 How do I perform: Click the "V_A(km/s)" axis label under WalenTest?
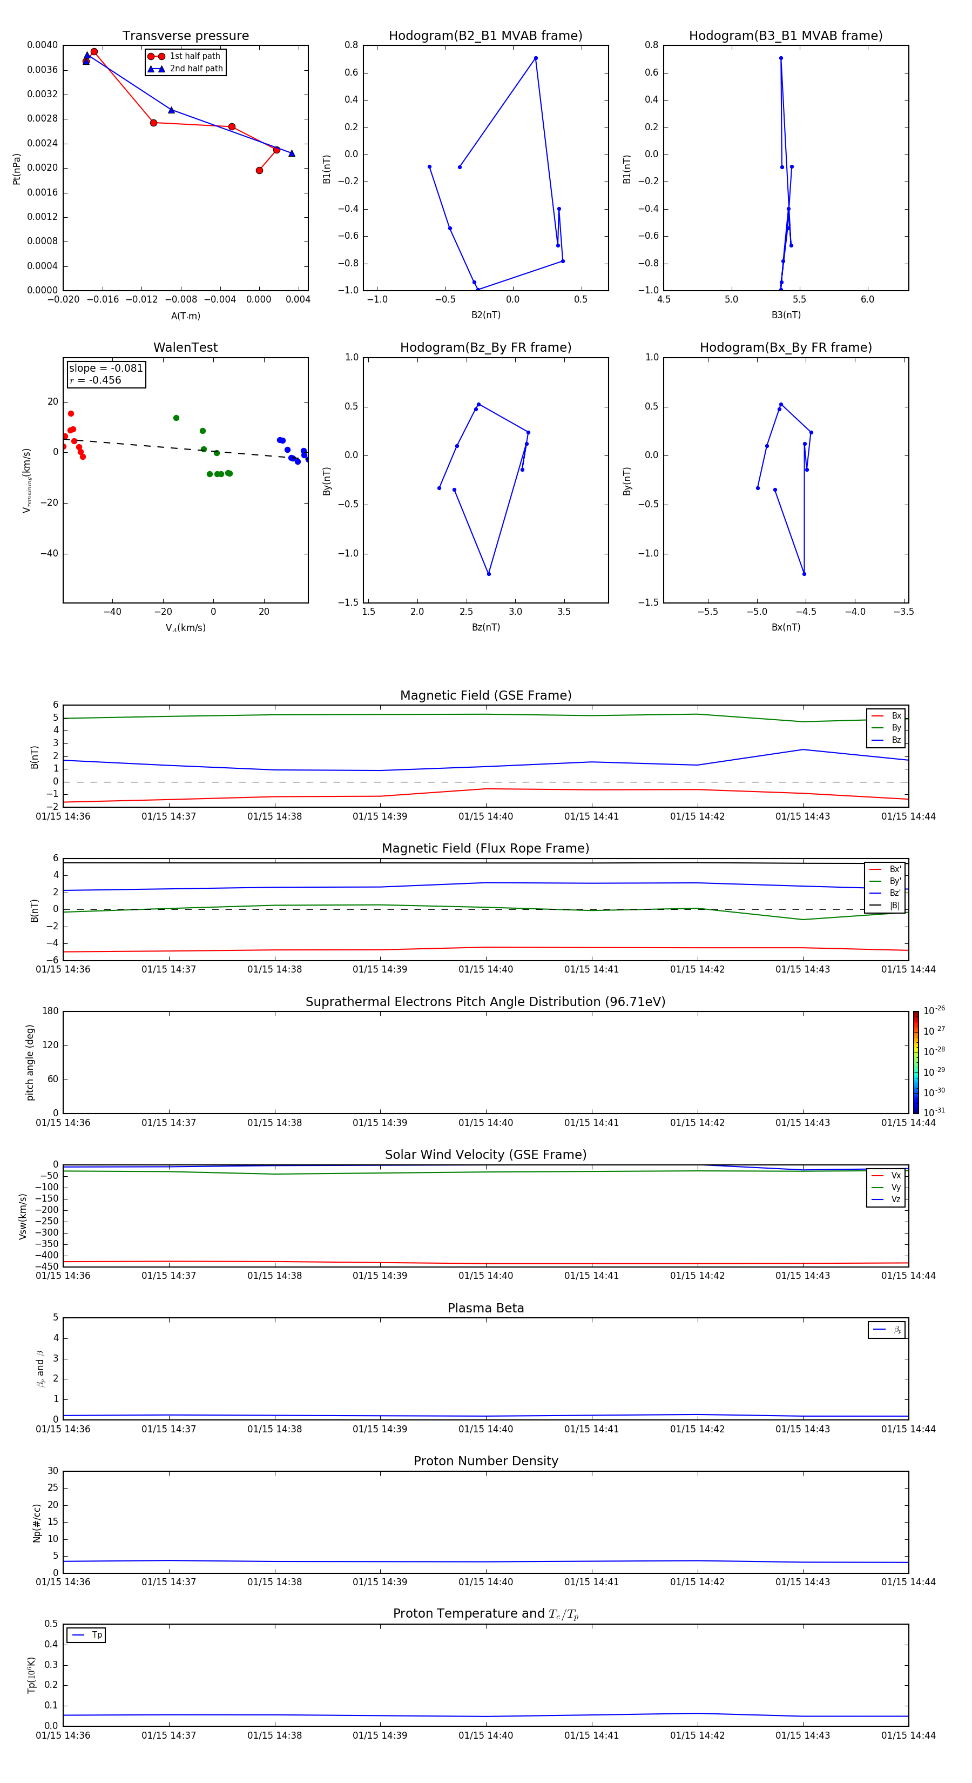tap(185, 628)
